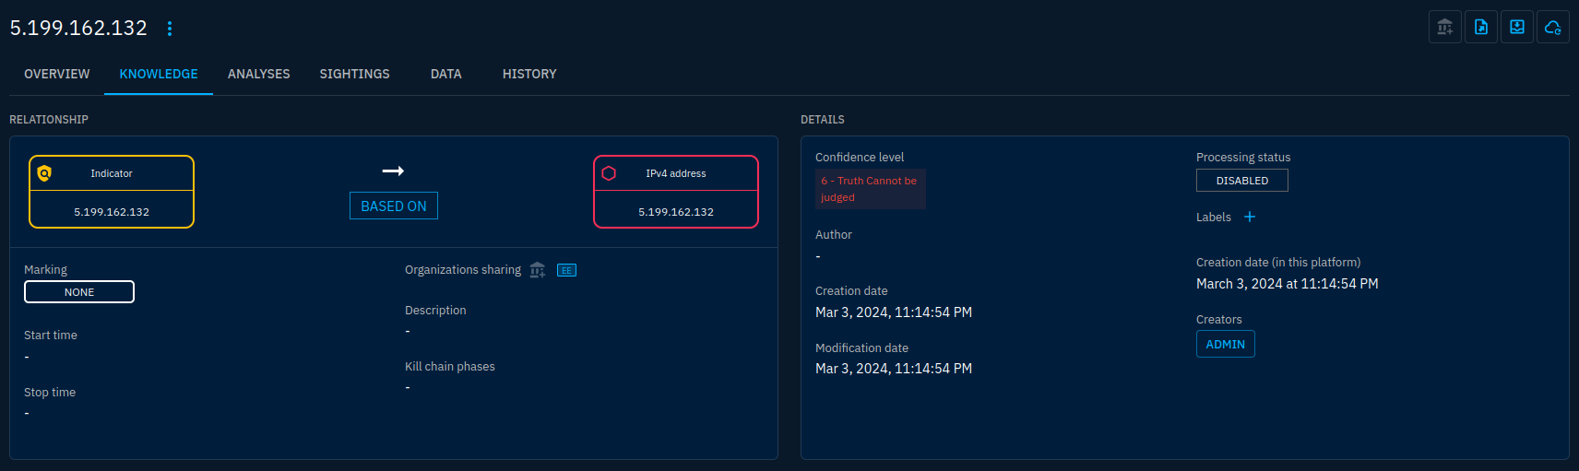This screenshot has height=471, width=1579.
Task: Click the DISABLED processing status chip
Action: 1241,181
